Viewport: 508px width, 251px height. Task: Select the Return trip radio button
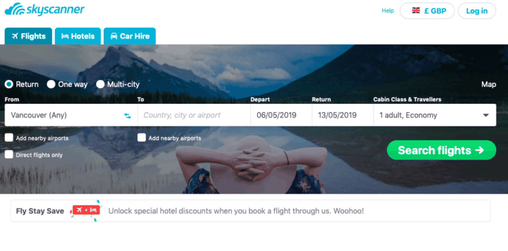click(x=9, y=84)
